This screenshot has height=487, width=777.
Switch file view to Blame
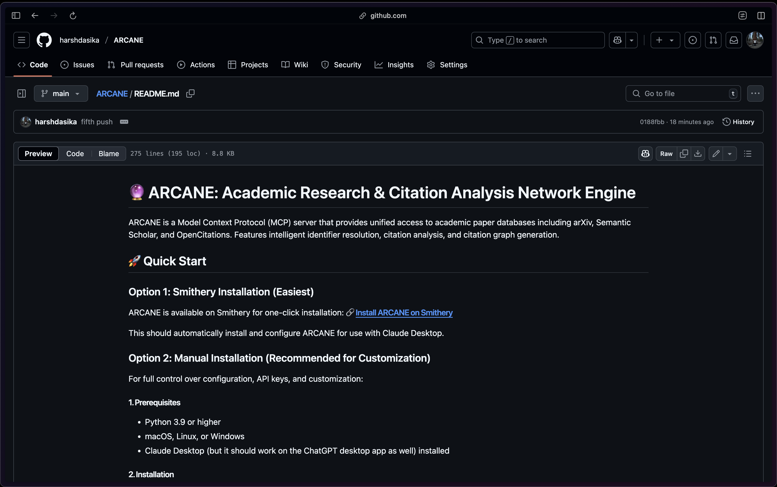pos(109,154)
